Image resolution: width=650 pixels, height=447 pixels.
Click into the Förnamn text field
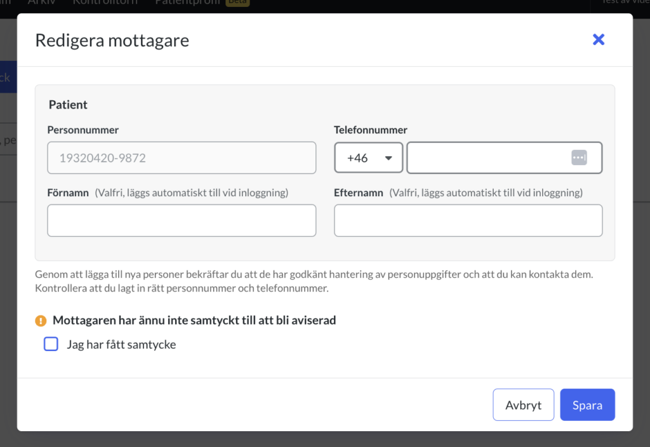click(x=182, y=220)
